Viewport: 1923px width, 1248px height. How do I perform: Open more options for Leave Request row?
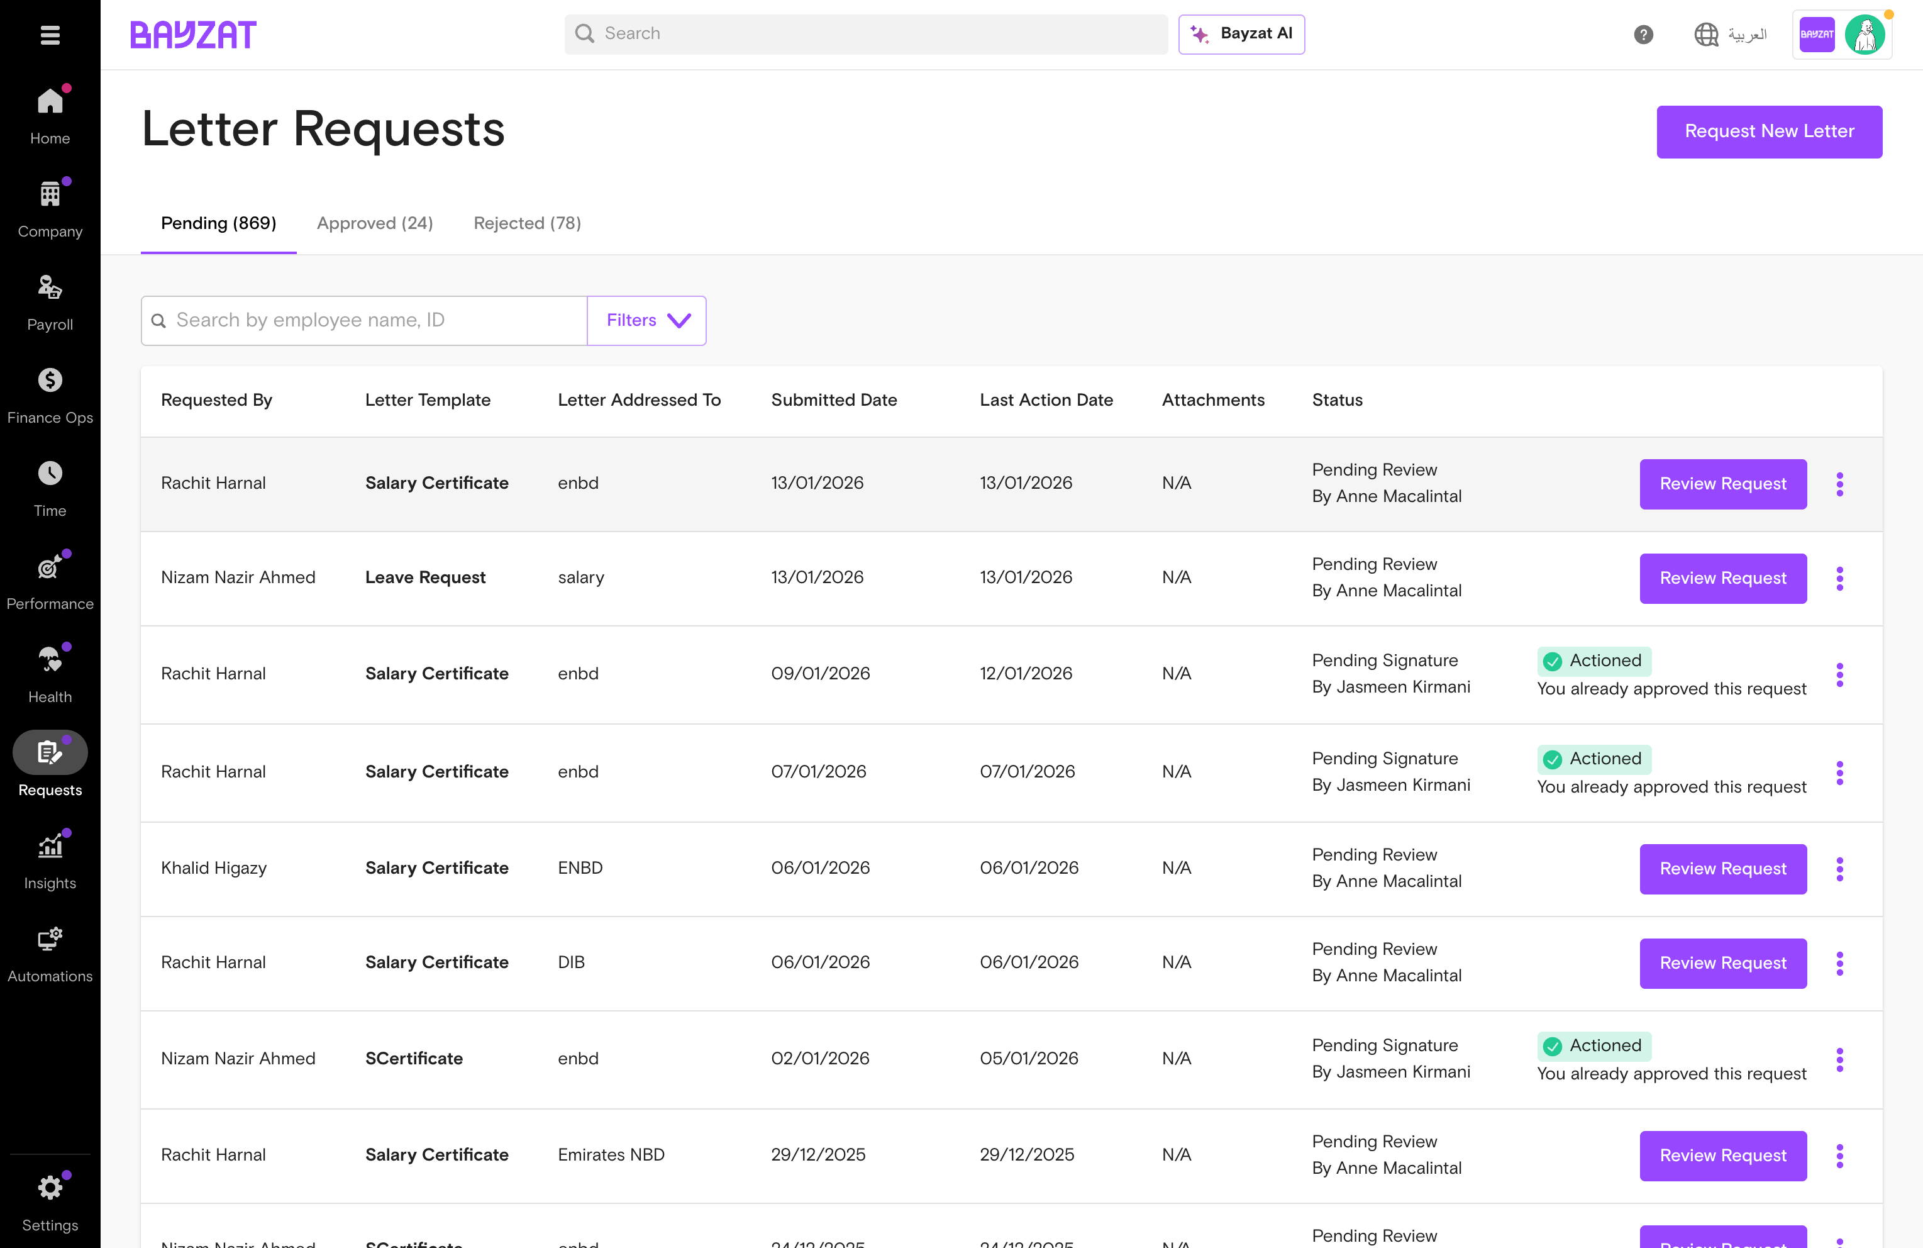pyautogui.click(x=1840, y=579)
